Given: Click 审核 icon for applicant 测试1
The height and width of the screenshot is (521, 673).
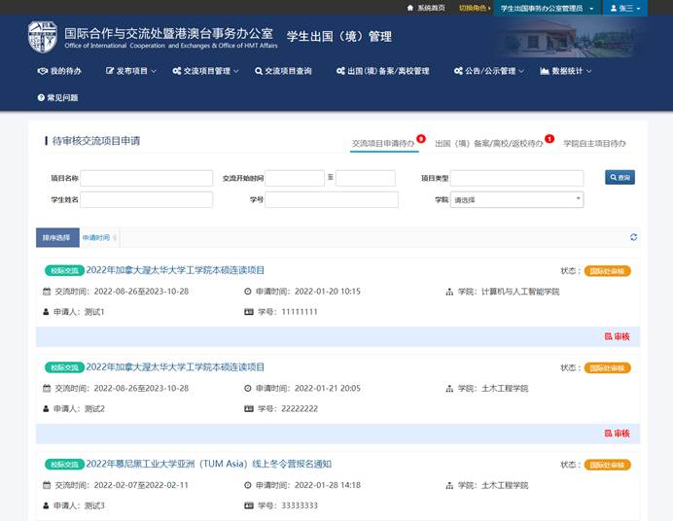Looking at the screenshot, I should coord(608,336).
